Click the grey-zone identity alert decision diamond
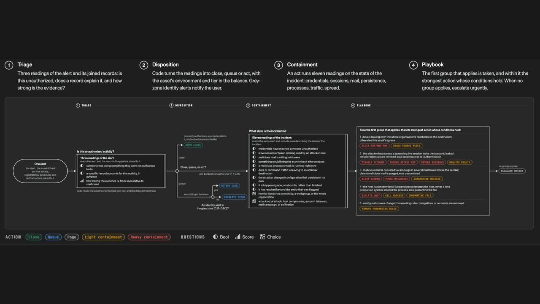The height and width of the screenshot is (304, 540). pyautogui.click(x=213, y=197)
